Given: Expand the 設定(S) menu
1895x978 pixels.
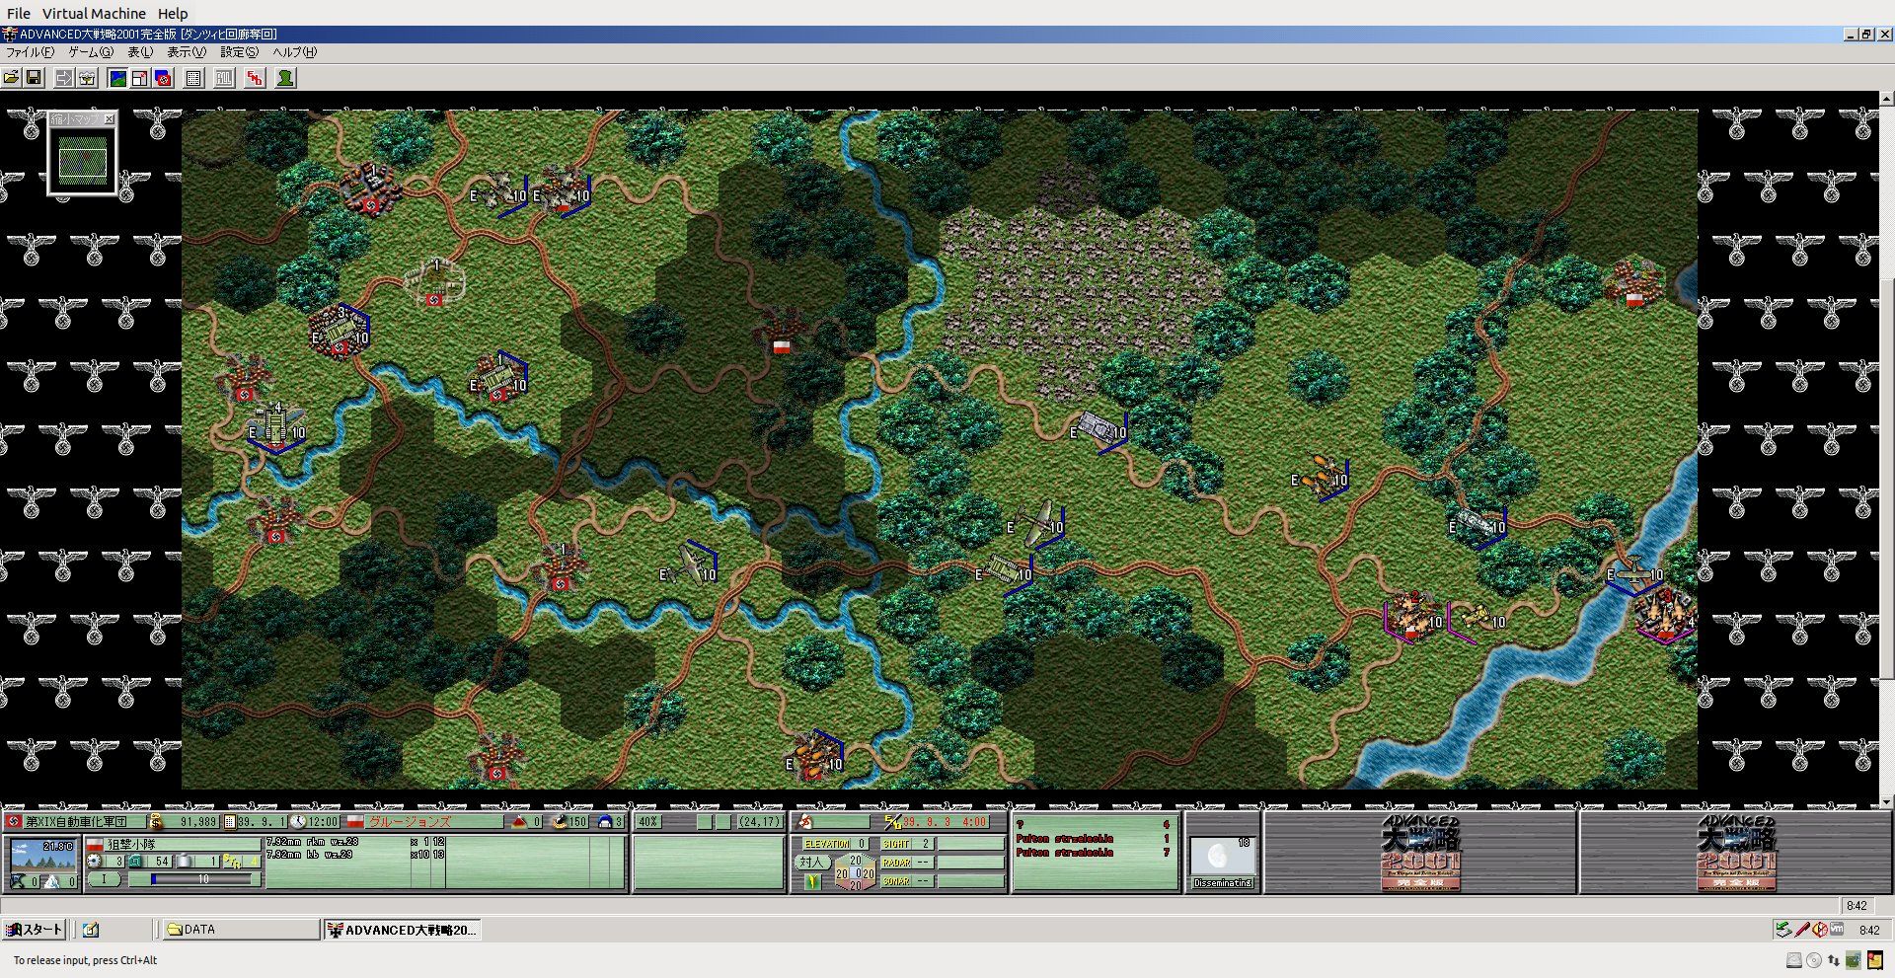Looking at the screenshot, I should coord(239,52).
